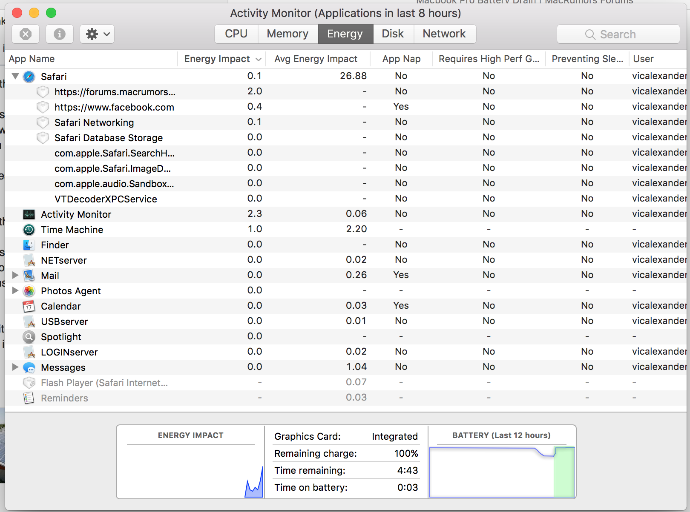
Task: Click Calendar's Yes App Nap value
Action: [x=401, y=306]
